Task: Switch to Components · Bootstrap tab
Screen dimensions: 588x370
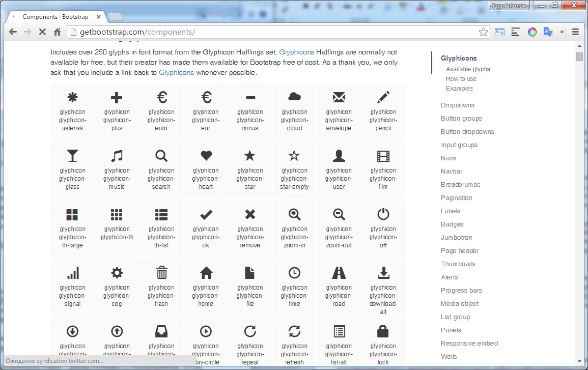Action: pyautogui.click(x=56, y=17)
